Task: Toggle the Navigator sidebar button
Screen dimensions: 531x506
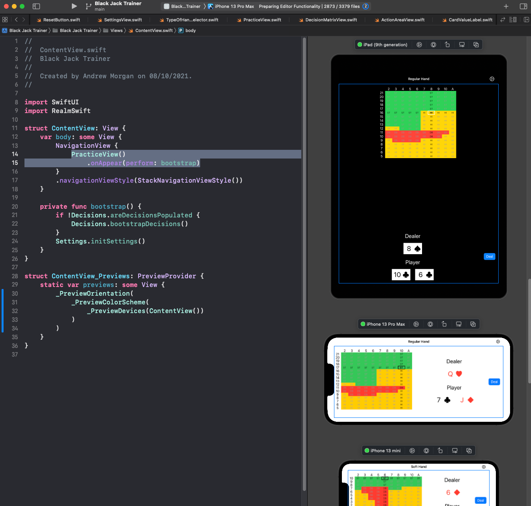Action: [x=36, y=6]
